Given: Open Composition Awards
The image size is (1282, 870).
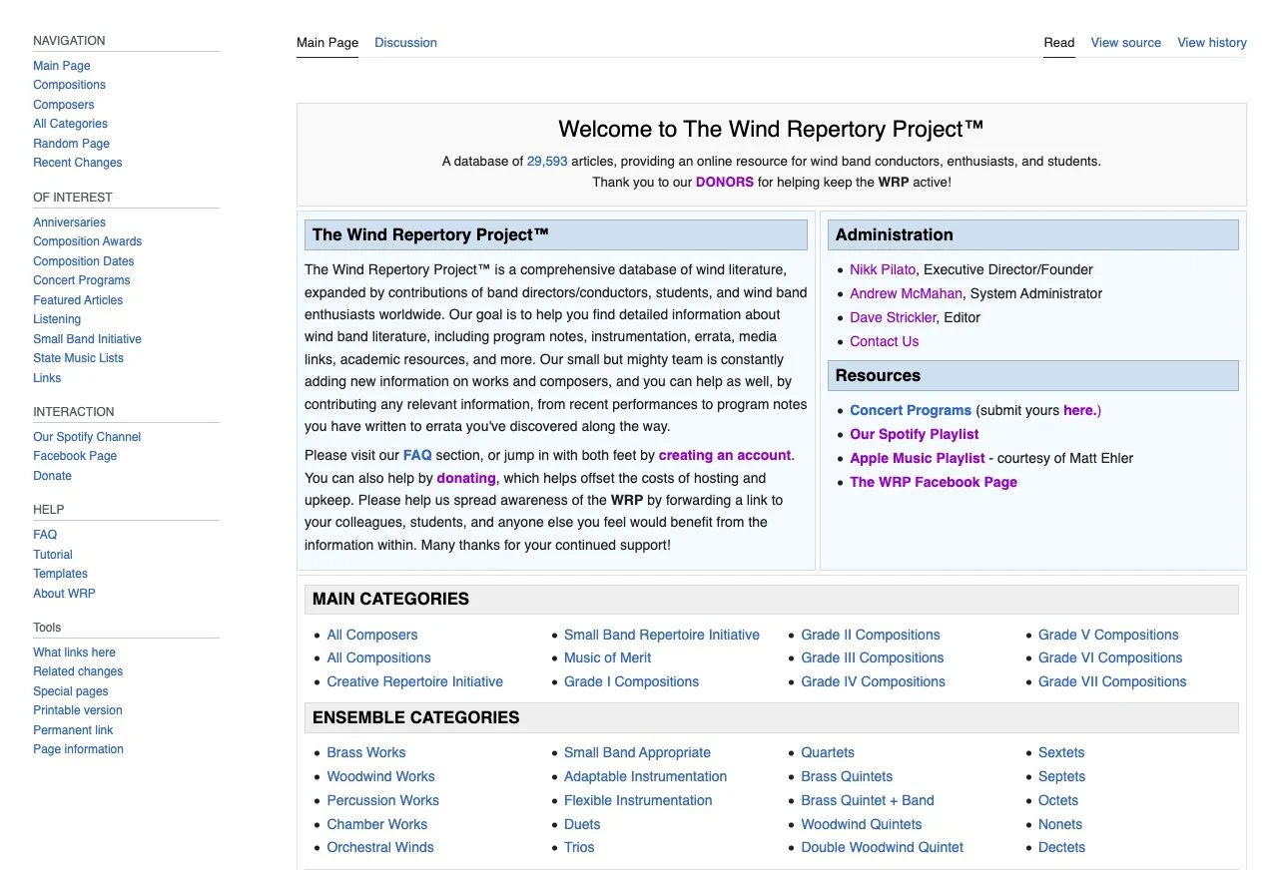Looking at the screenshot, I should point(88,241).
